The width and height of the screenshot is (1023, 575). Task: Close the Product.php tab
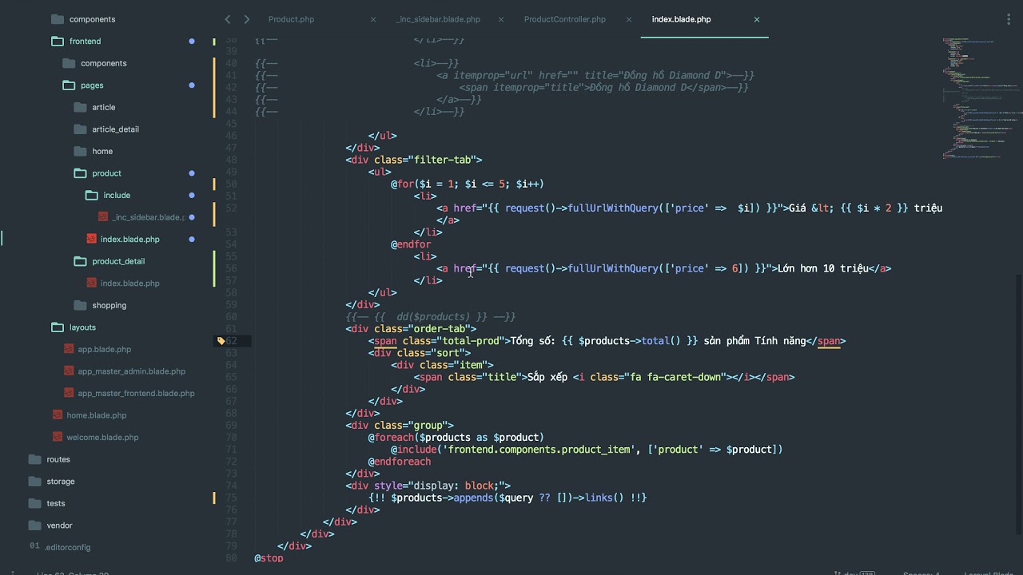click(x=372, y=19)
